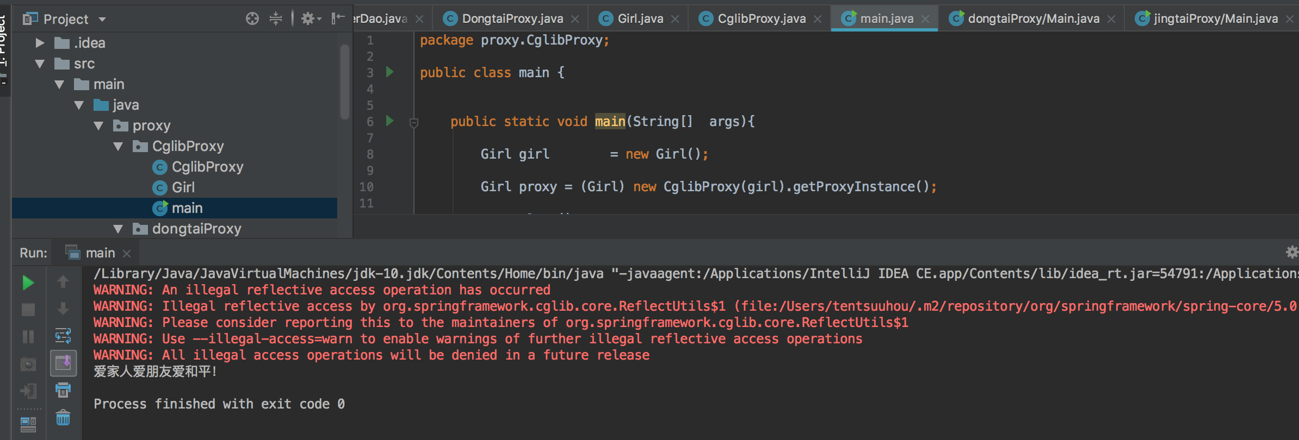This screenshot has width=1299, height=440.
Task: Close the Girl.java tab
Action: point(675,19)
